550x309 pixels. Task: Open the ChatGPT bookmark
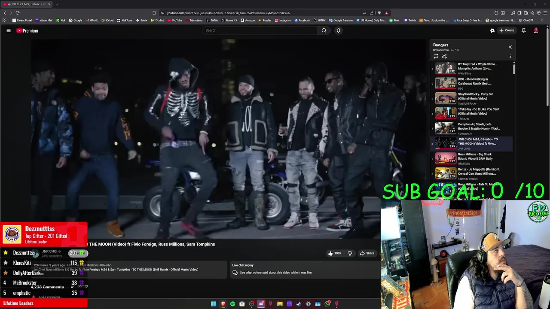pyautogui.click(x=526, y=20)
